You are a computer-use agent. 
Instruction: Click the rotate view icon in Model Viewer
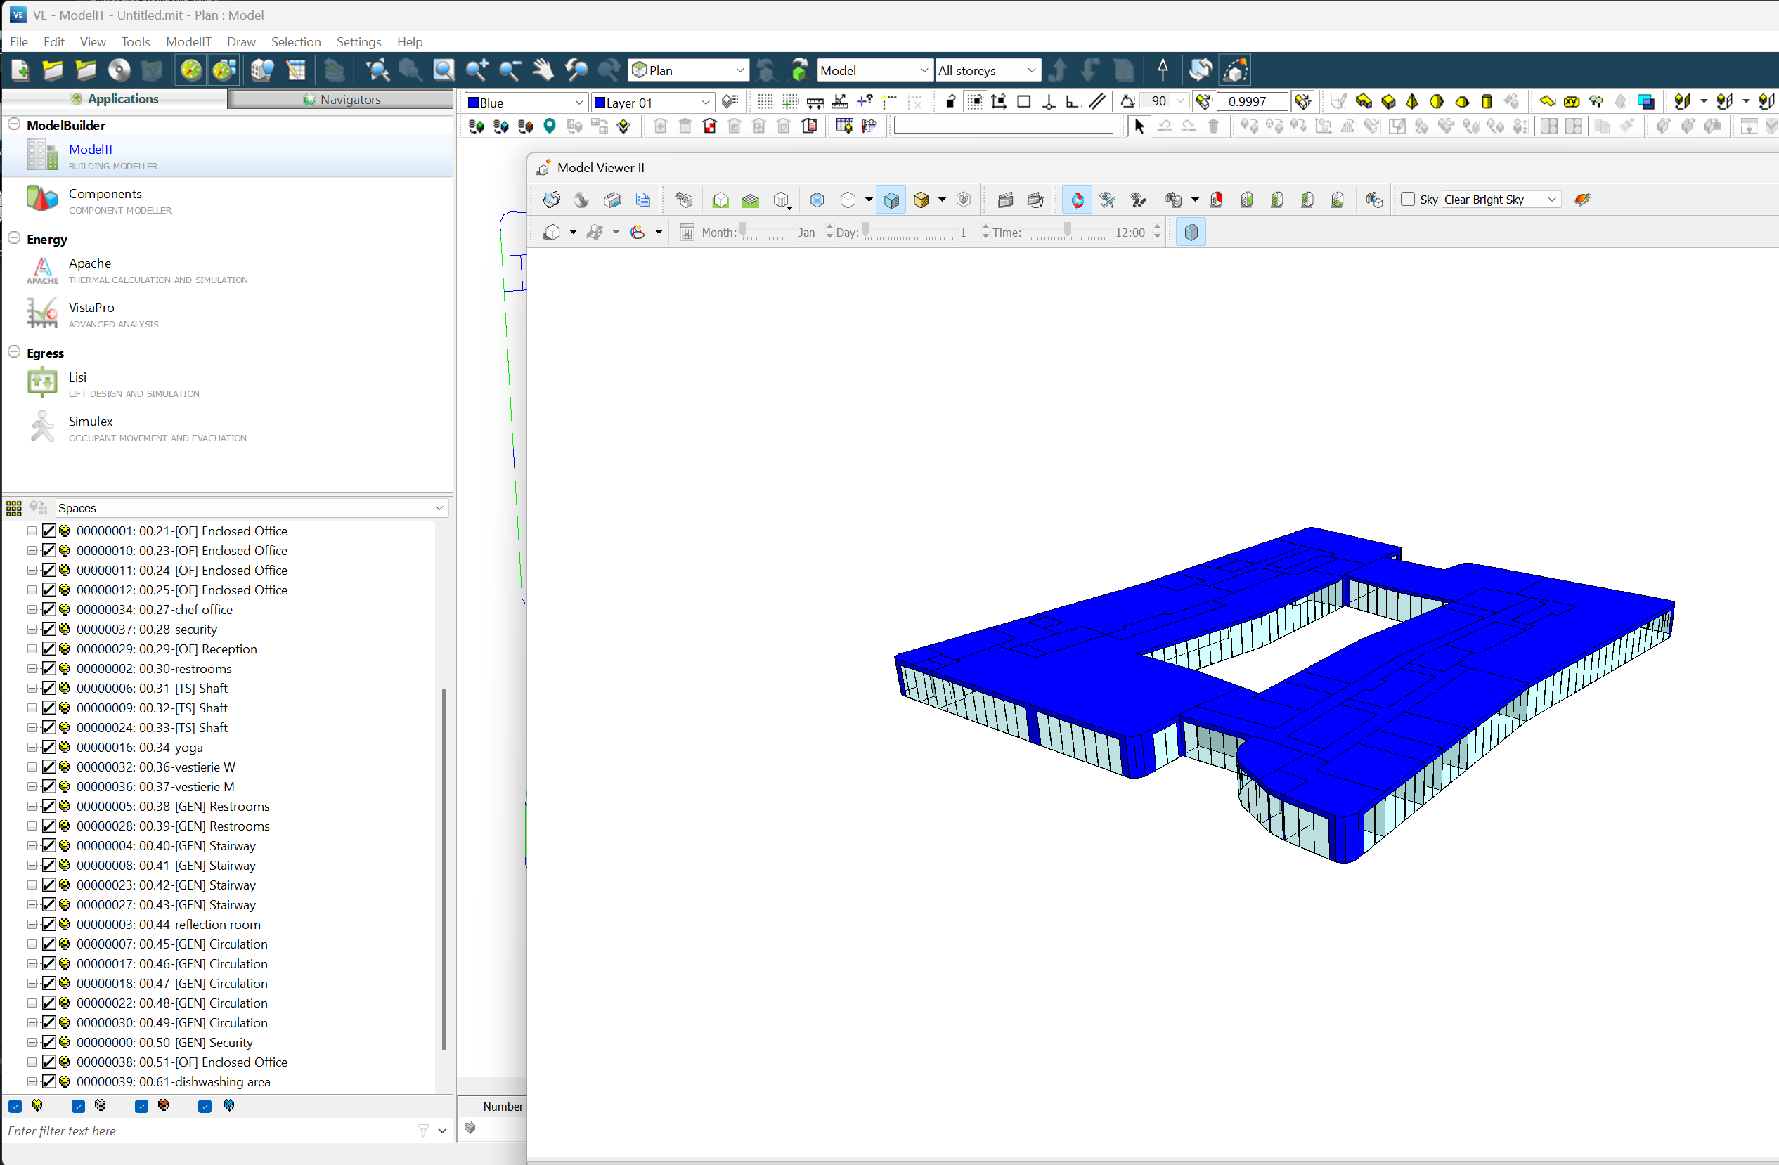coord(1077,200)
